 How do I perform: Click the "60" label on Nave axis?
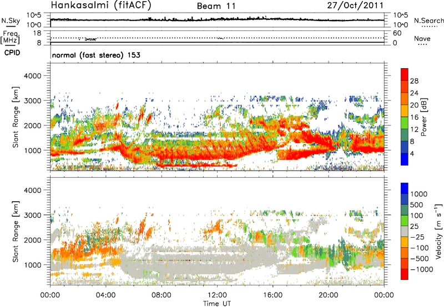click(397, 33)
